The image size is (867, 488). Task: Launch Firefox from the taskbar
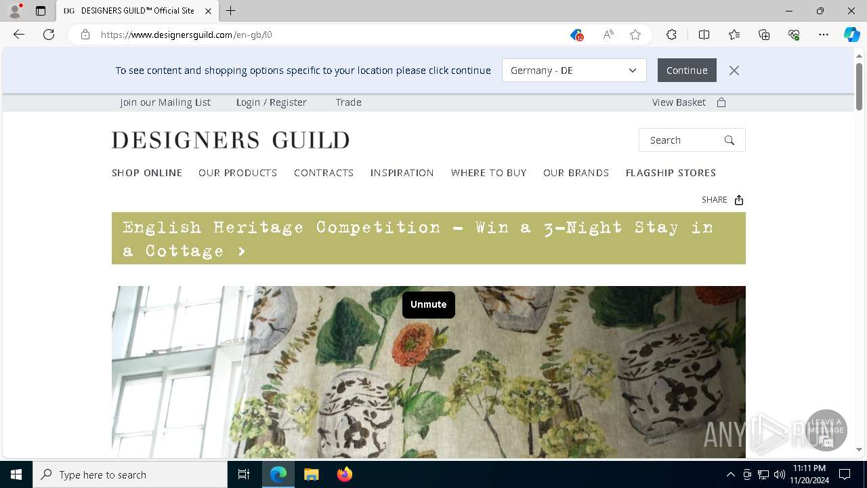pos(345,474)
